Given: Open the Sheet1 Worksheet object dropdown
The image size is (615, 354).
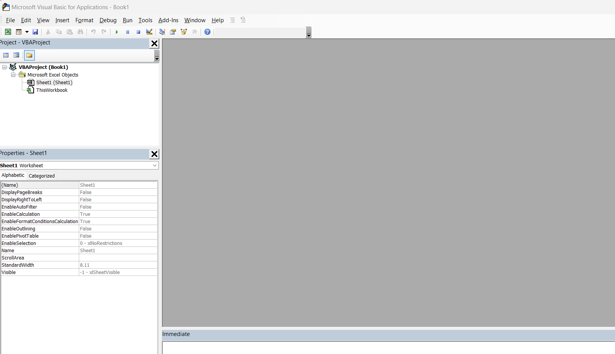Looking at the screenshot, I should click(x=155, y=165).
